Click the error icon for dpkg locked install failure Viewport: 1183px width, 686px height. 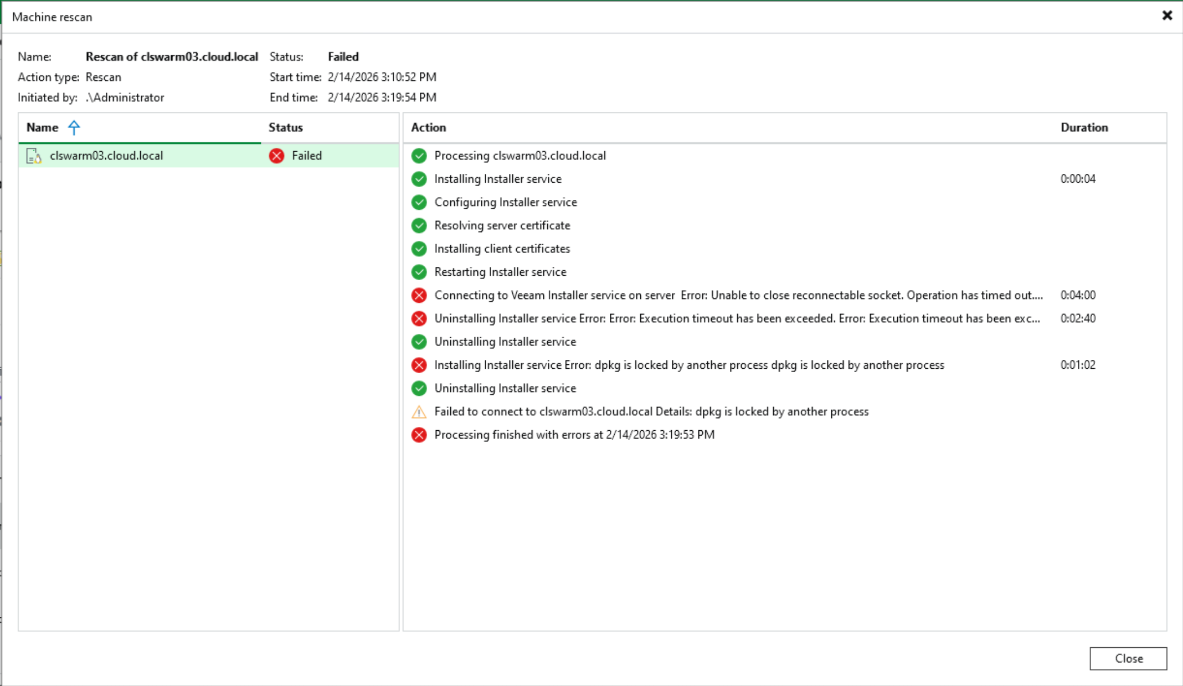419,365
